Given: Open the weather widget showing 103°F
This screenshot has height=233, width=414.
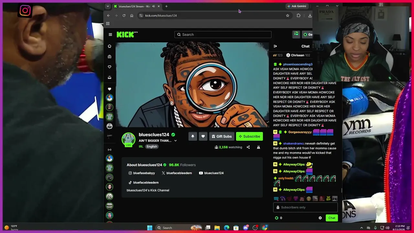Looking at the screenshot, I should (x=11, y=228).
